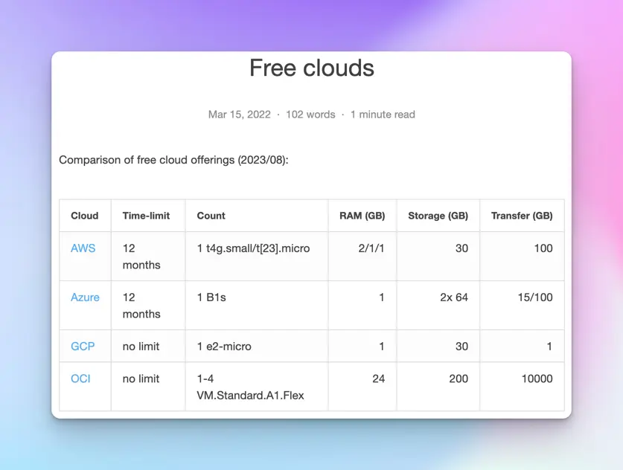The width and height of the screenshot is (623, 470).
Task: Follow the GCP link
Action: (x=83, y=347)
